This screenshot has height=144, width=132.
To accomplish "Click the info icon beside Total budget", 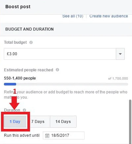I will click(31, 42).
